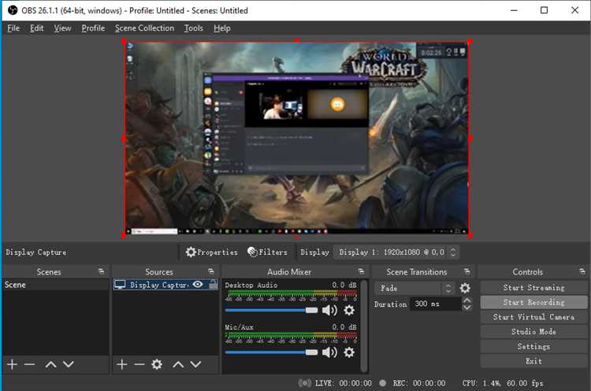Viewport: 591px width, 391px height.
Task: Open Mic/Aux settings gear
Action: pyautogui.click(x=349, y=352)
